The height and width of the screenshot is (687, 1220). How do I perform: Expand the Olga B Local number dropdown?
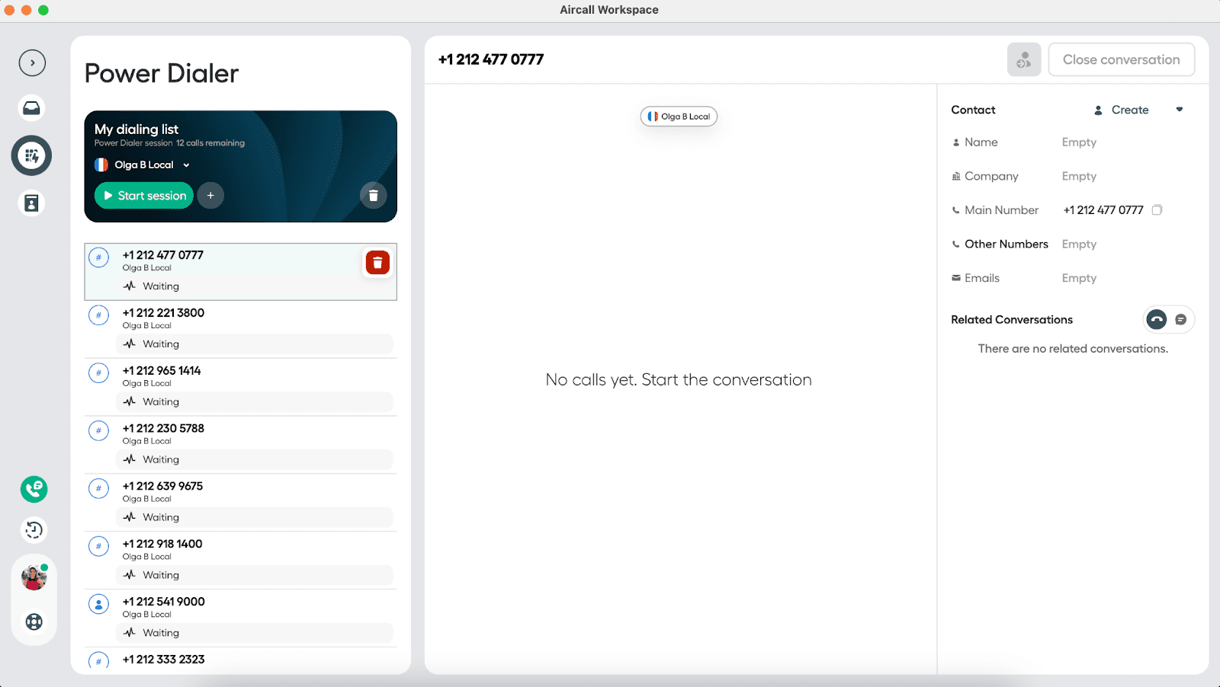pos(186,165)
